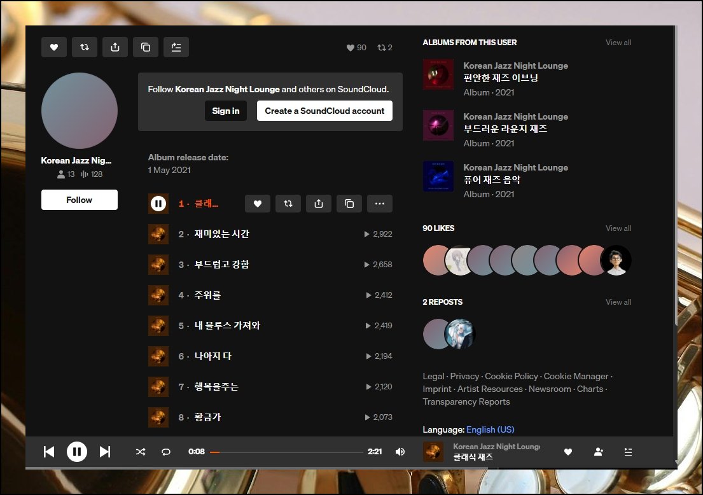
Task: Share the album via top share icon
Action: tap(115, 47)
